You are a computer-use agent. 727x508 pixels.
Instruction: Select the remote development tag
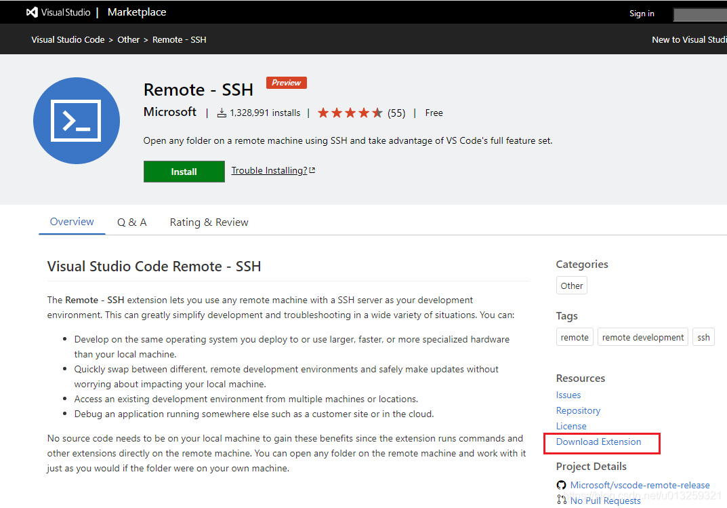[x=642, y=337]
